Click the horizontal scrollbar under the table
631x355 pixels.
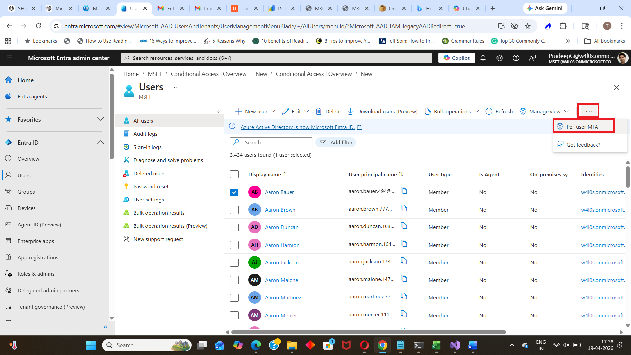point(368,332)
